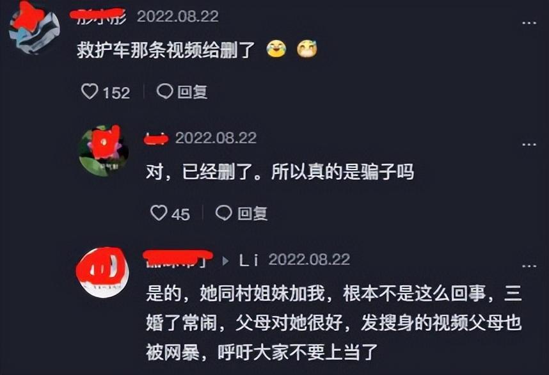Screen dimensions: 549x375
Task: Click the reply bubble icon under the first comment
Action: 164,92
